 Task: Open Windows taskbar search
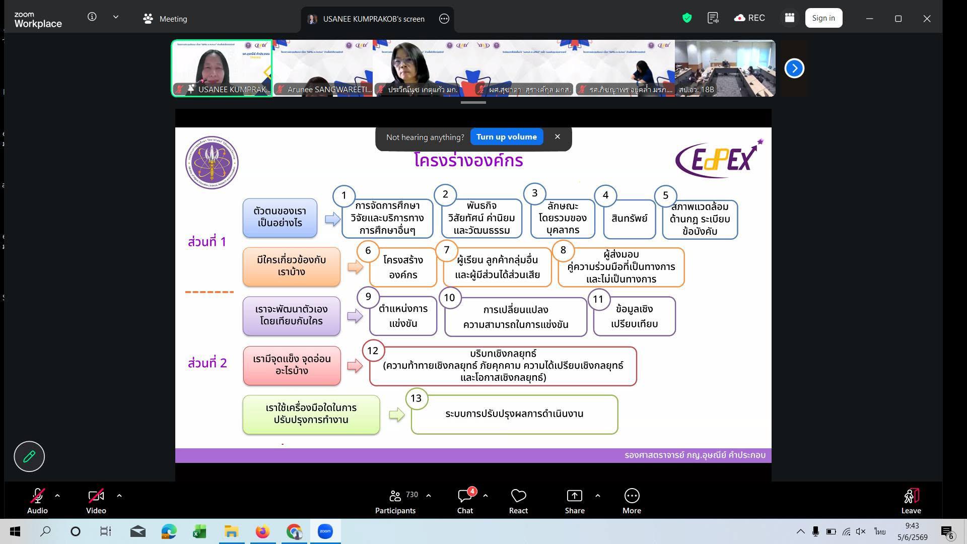coord(45,531)
